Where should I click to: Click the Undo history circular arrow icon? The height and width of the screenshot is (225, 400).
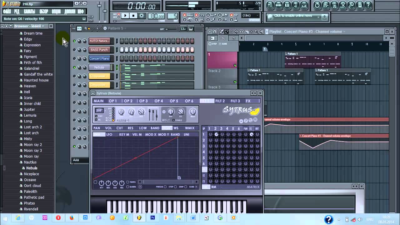click(x=317, y=5)
